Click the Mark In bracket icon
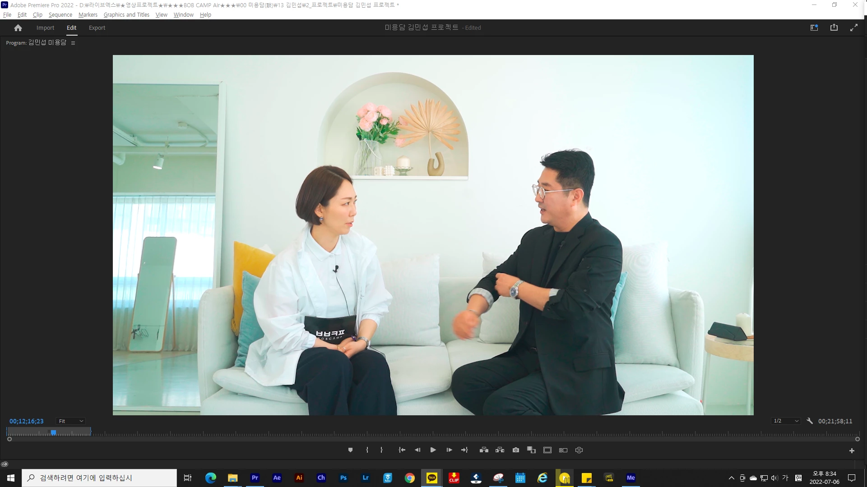Image resolution: width=867 pixels, height=487 pixels. coord(367,450)
